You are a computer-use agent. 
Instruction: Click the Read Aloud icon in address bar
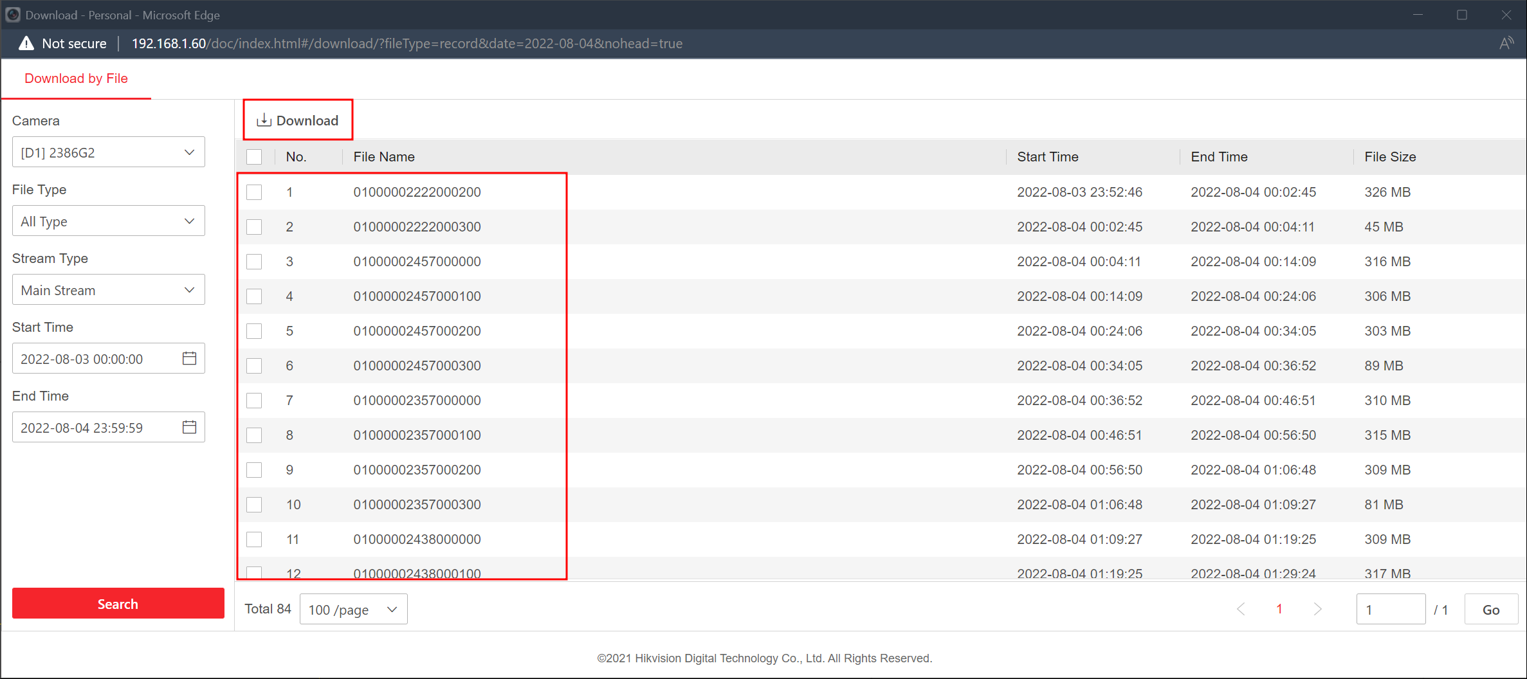1506,44
